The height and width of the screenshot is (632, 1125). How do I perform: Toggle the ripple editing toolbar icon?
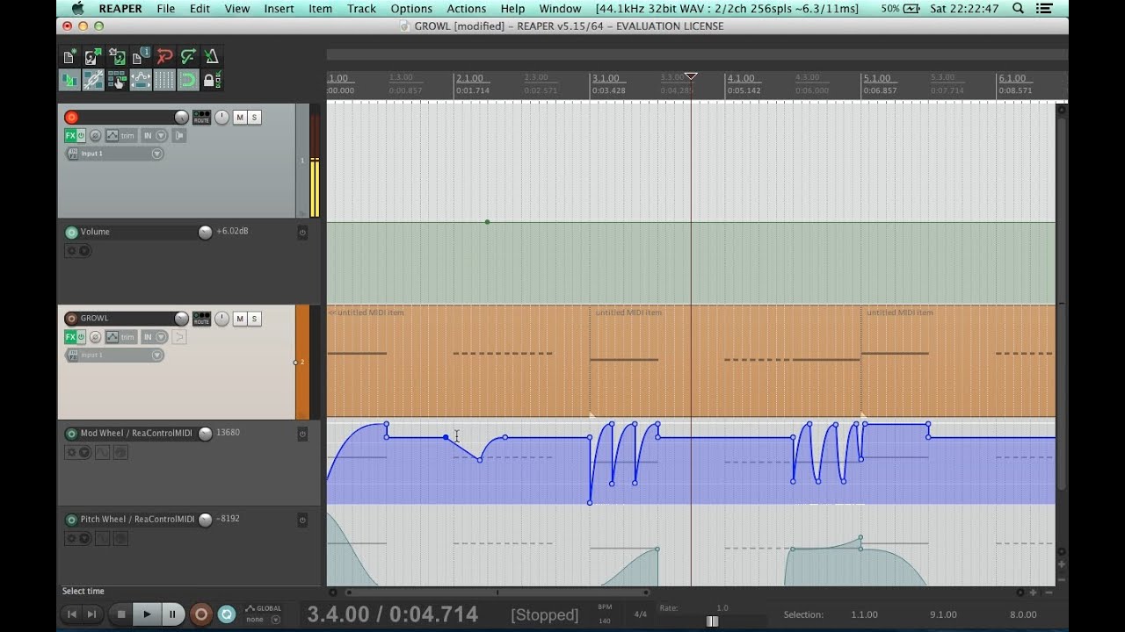tap(117, 81)
